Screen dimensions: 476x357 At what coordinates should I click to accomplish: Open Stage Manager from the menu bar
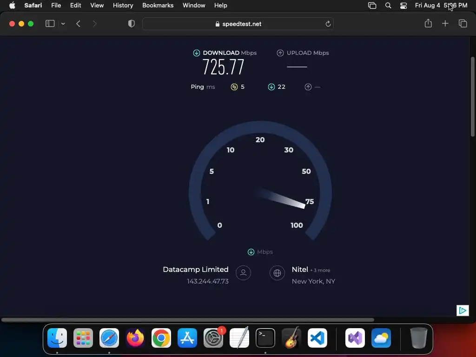tap(372, 6)
